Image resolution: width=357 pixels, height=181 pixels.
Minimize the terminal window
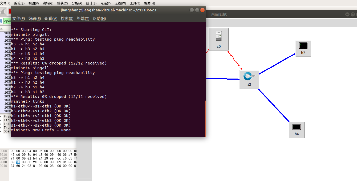(192, 10)
